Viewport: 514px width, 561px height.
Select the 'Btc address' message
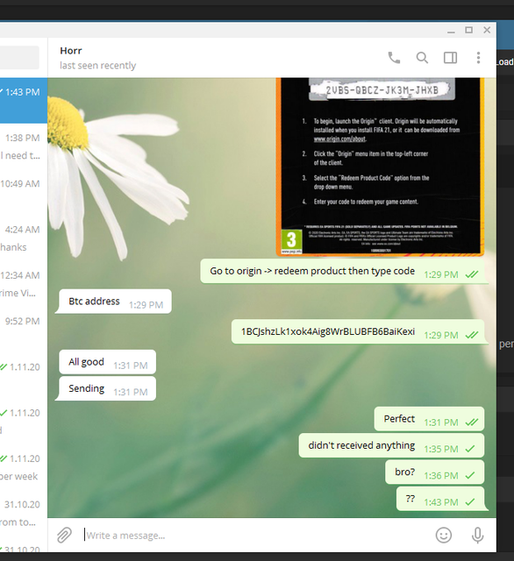point(113,302)
